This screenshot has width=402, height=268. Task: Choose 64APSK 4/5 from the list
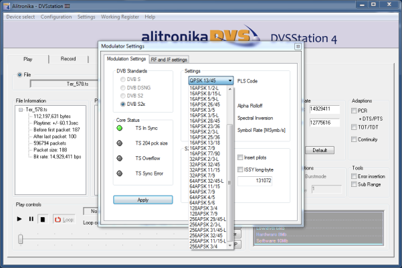coord(203,198)
